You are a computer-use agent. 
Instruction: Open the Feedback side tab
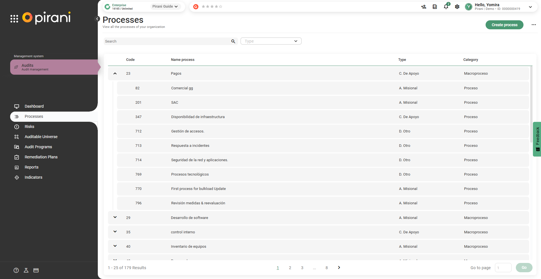pyautogui.click(x=537, y=139)
